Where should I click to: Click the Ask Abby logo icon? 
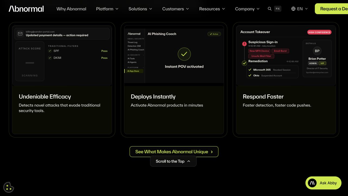tap(312, 183)
